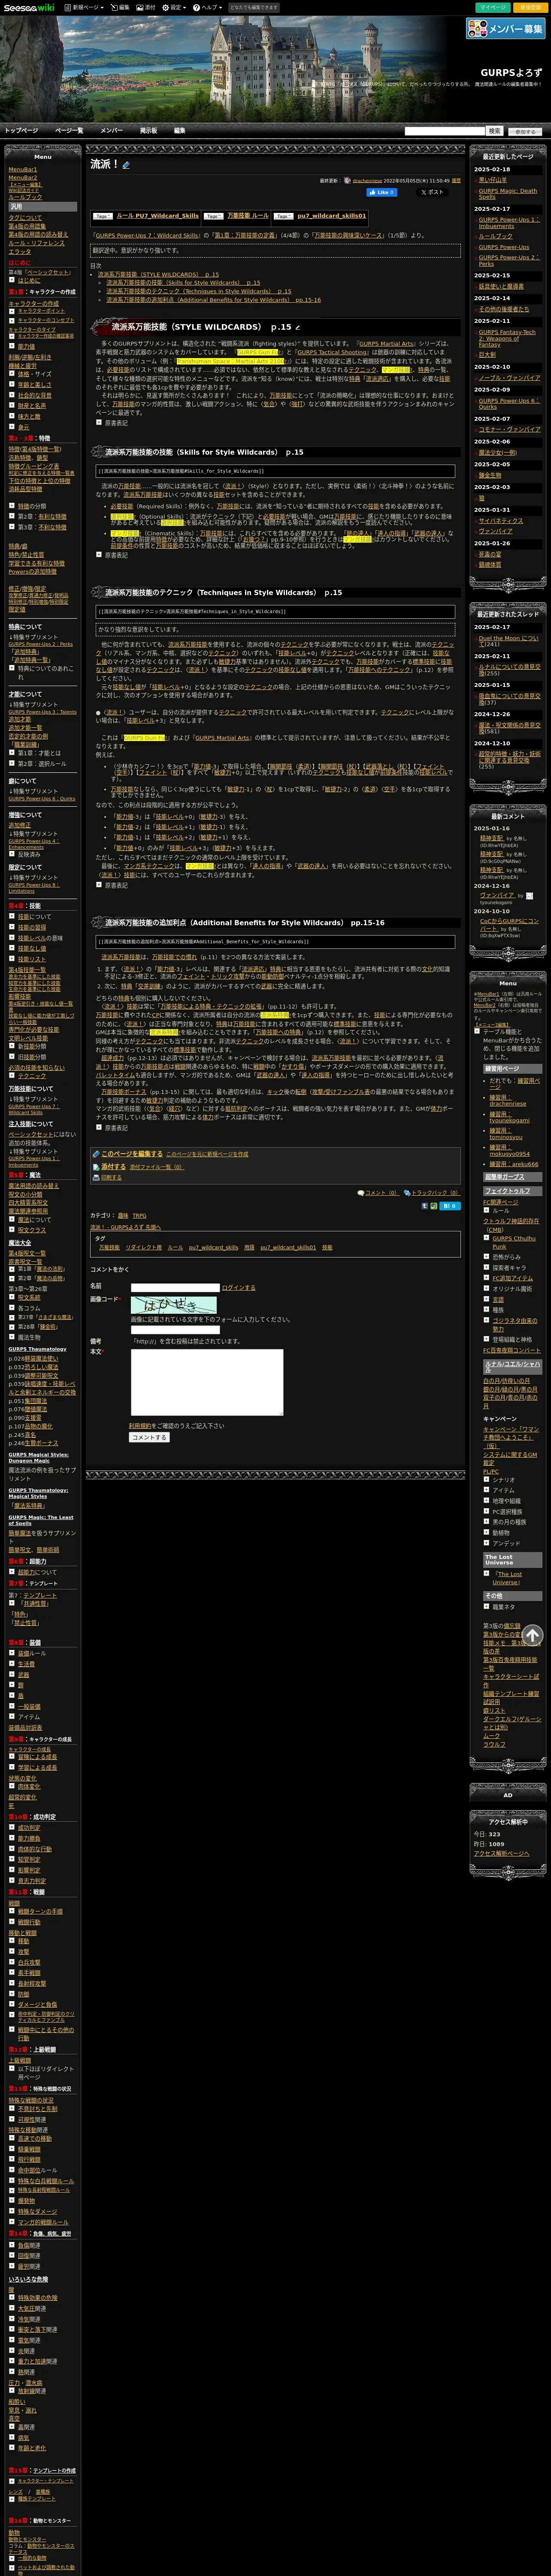Image resolution: width=551 pixels, height=2576 pixels.
Task: Expand the 黒の月の種族 tree item
Action: click(x=487, y=1521)
